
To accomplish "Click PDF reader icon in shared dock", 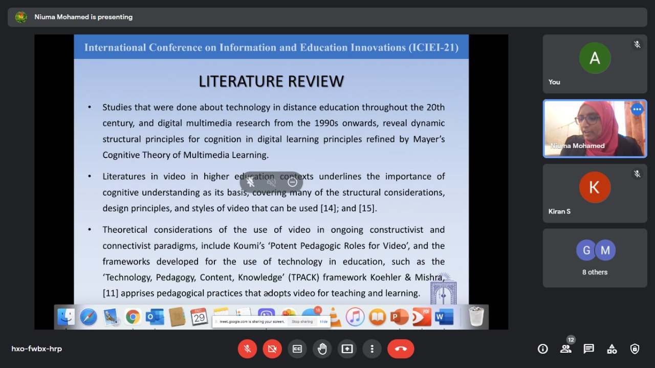I will [422, 317].
